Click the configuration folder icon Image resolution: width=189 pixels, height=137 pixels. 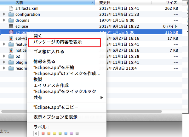click(x=11, y=15)
